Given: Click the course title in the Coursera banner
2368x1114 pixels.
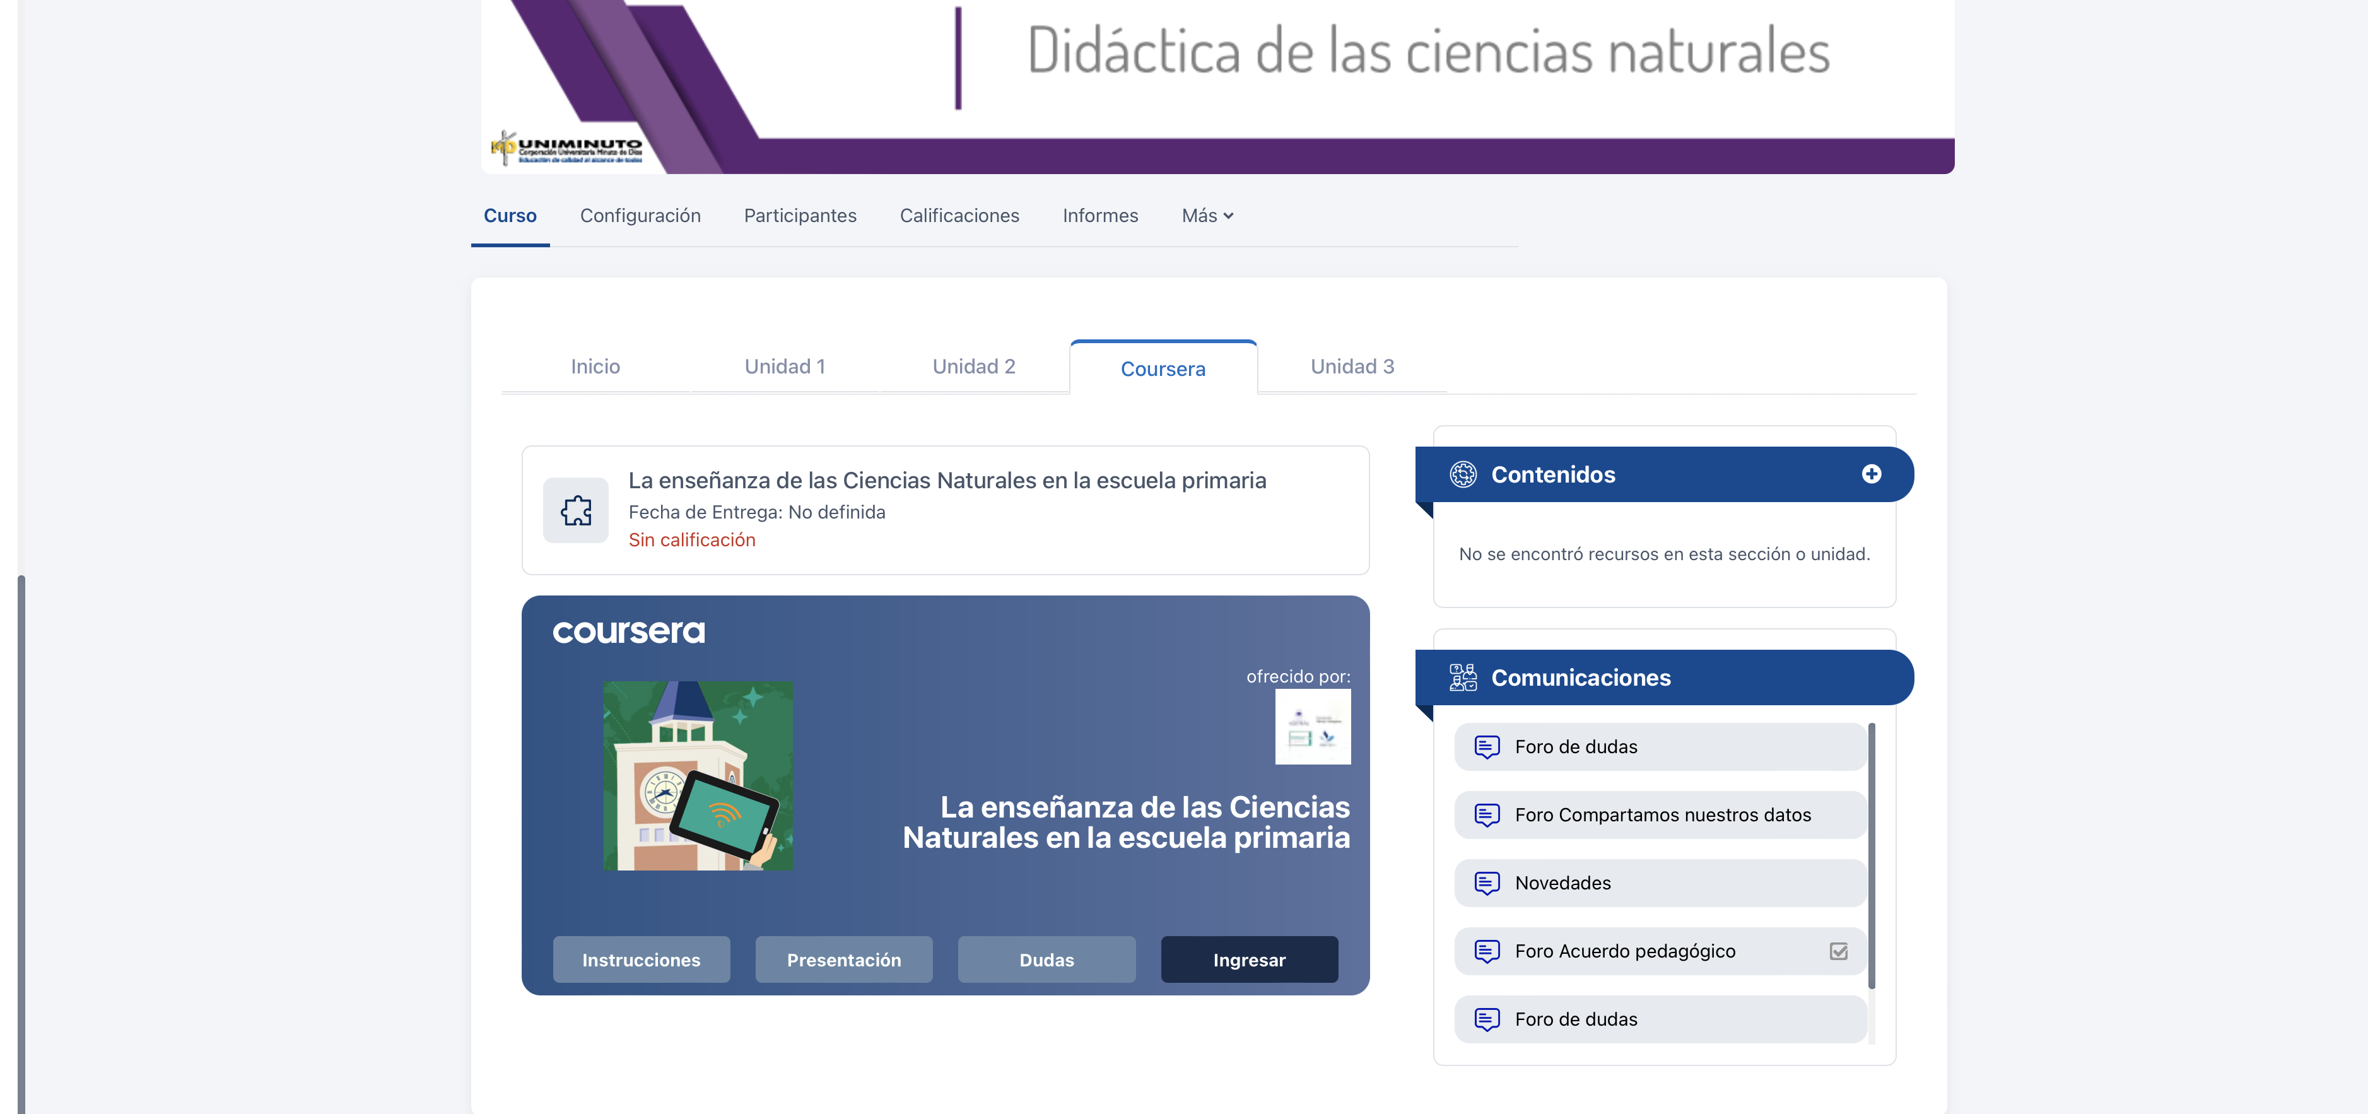Looking at the screenshot, I should (x=1126, y=822).
